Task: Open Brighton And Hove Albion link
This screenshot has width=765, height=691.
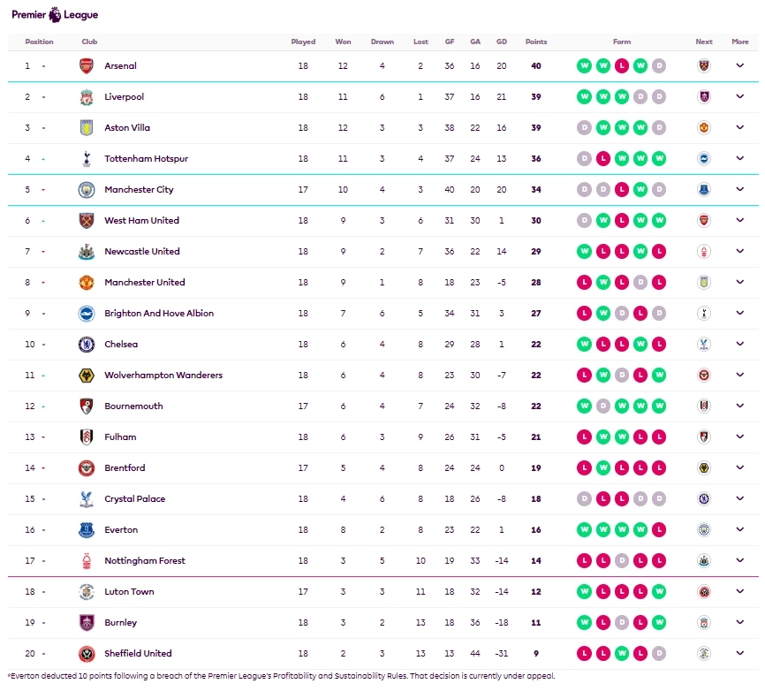Action: tap(159, 314)
